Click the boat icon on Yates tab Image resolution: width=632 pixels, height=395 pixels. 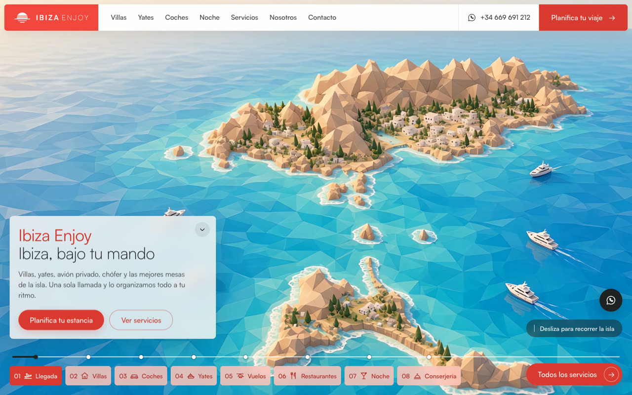click(191, 376)
